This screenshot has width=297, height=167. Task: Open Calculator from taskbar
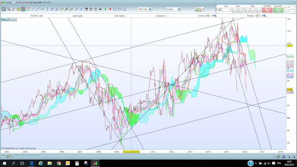[x=77, y=163]
